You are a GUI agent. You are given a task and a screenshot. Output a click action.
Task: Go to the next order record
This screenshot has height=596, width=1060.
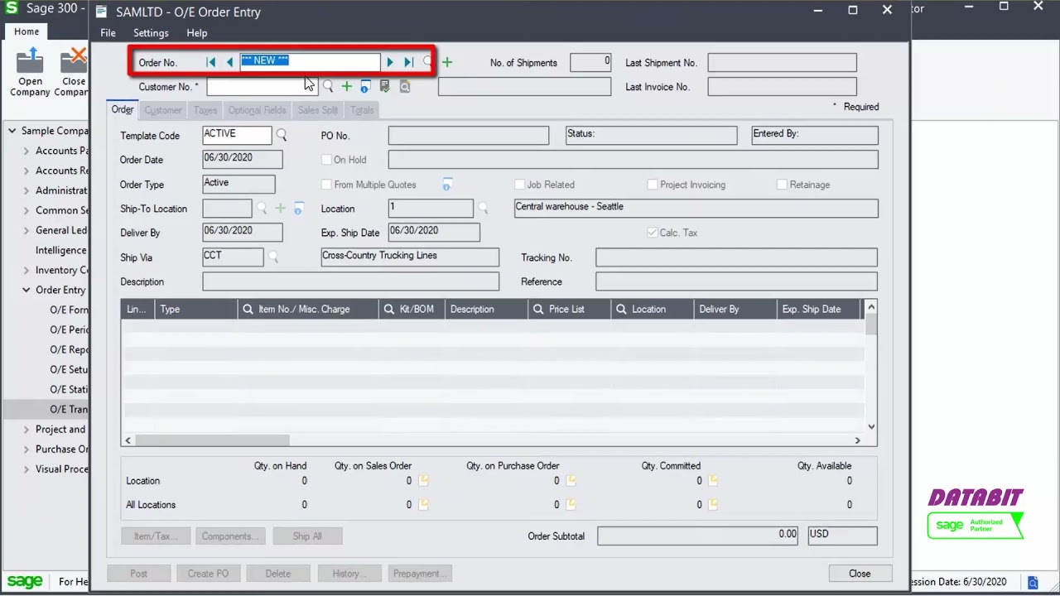(390, 62)
